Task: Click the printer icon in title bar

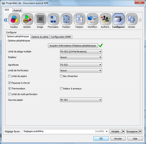Action: coord(3,3)
